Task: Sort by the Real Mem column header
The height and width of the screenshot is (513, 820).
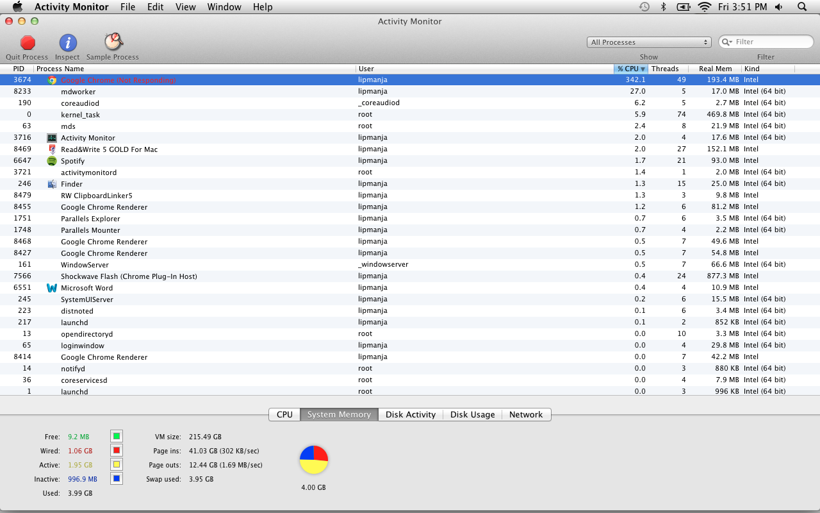Action: point(714,69)
